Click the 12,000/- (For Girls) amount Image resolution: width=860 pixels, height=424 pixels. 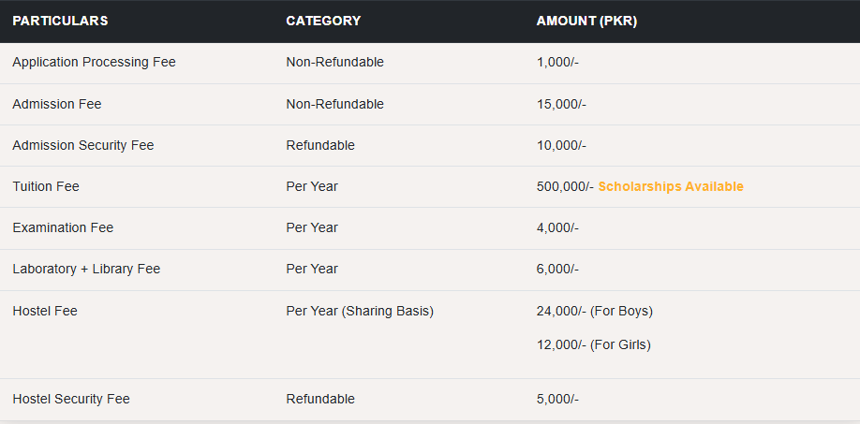(593, 344)
